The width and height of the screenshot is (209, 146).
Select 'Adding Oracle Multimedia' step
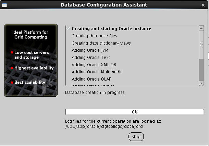97,72
